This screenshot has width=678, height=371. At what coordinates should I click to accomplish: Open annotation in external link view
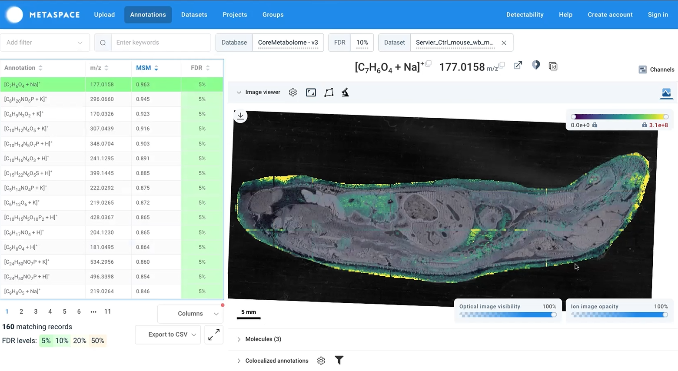(x=518, y=65)
